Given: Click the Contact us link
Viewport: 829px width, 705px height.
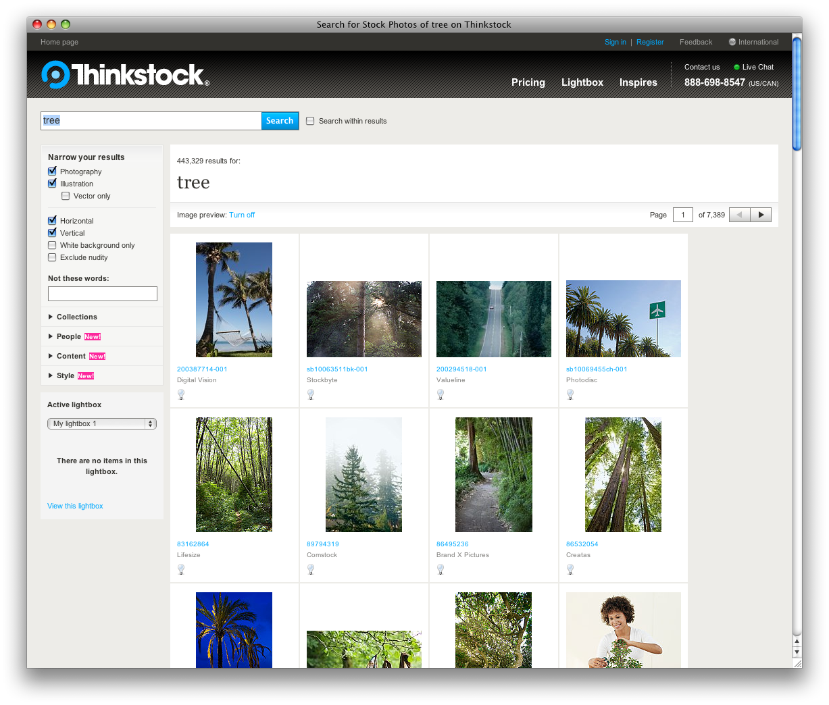Looking at the screenshot, I should pyautogui.click(x=702, y=67).
